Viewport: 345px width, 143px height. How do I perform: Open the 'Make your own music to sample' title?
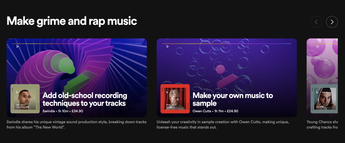pos(232,99)
